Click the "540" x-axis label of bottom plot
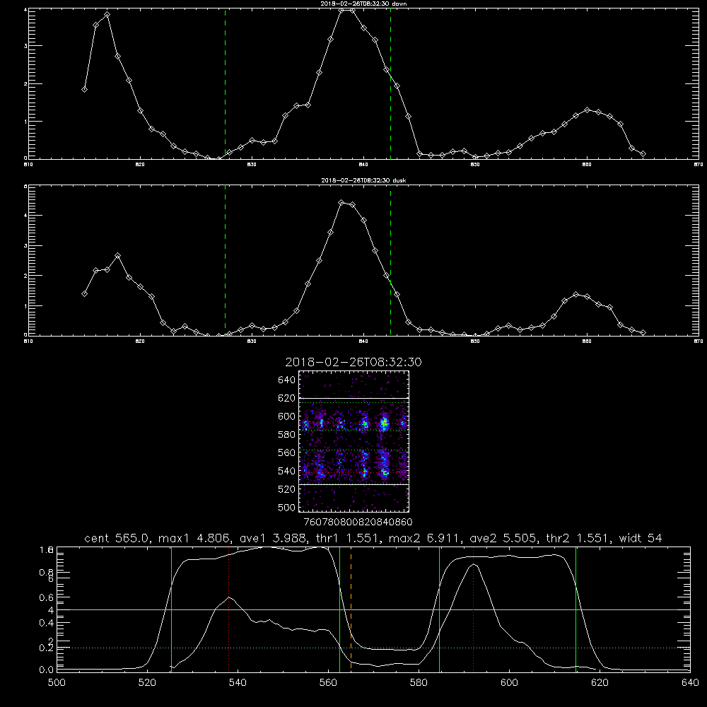Viewport: 707px width, 707px height. pyautogui.click(x=238, y=683)
